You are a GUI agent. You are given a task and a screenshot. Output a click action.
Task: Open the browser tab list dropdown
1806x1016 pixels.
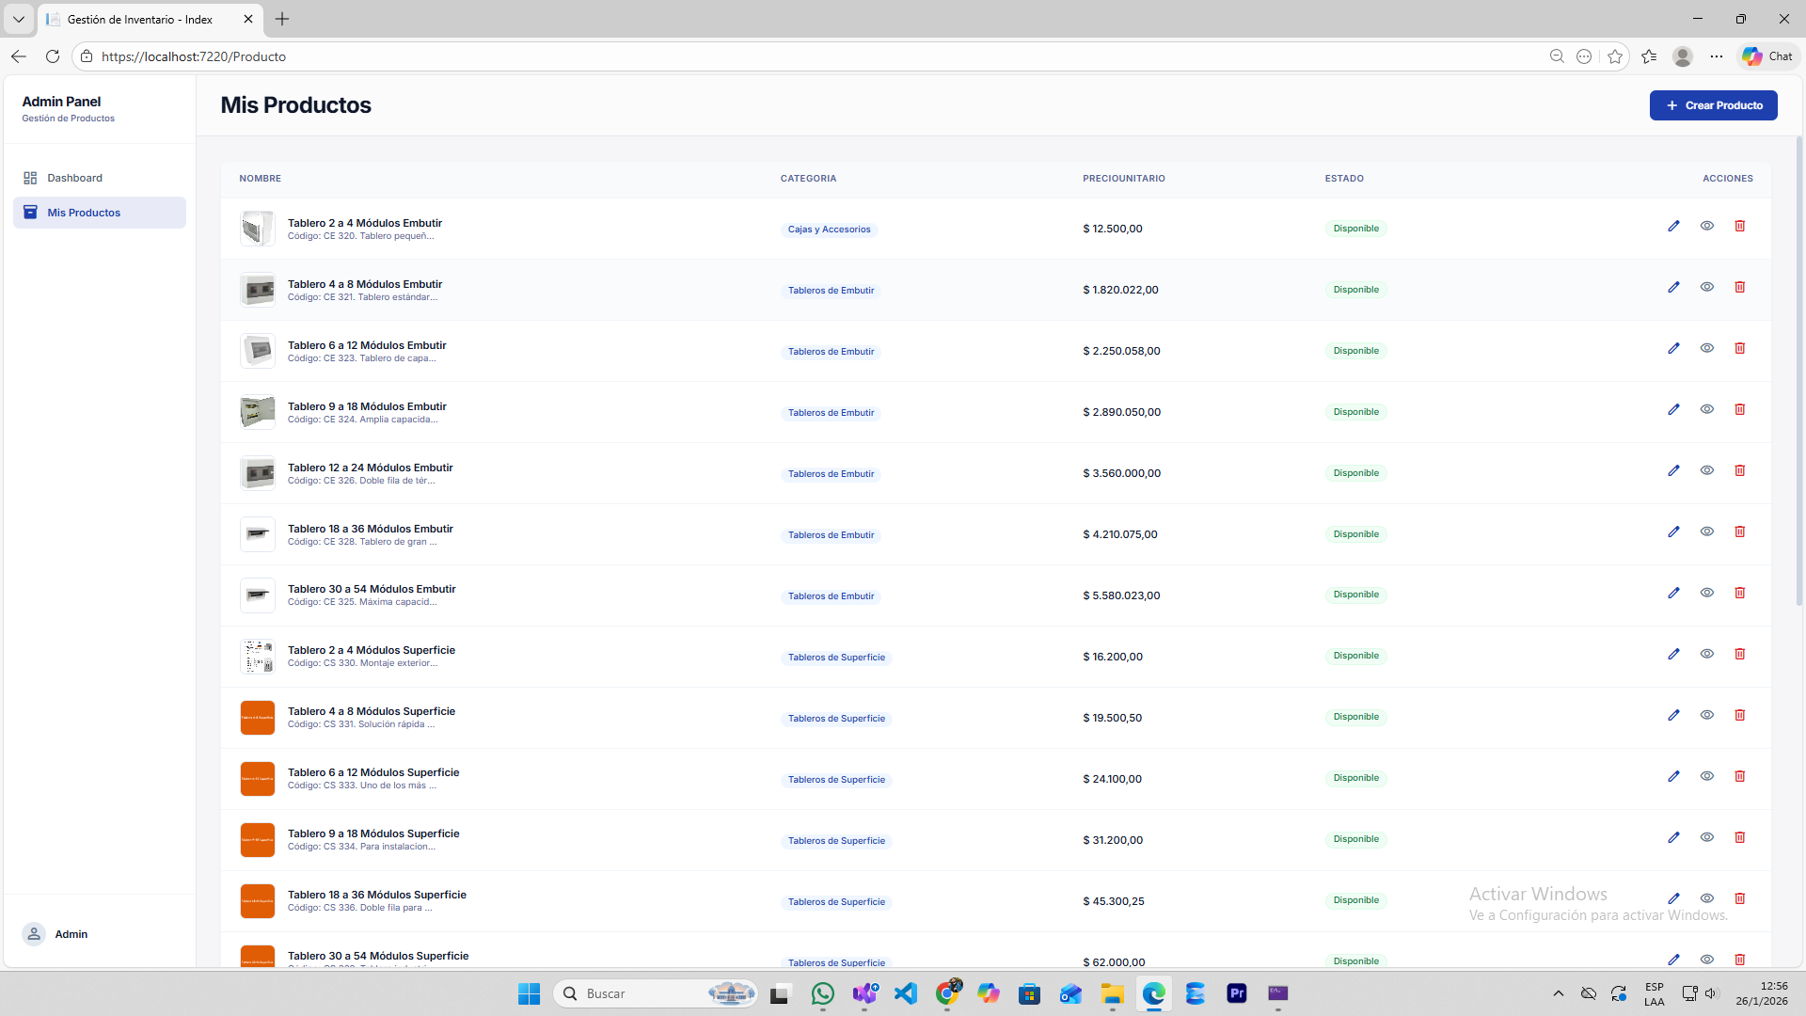(18, 19)
